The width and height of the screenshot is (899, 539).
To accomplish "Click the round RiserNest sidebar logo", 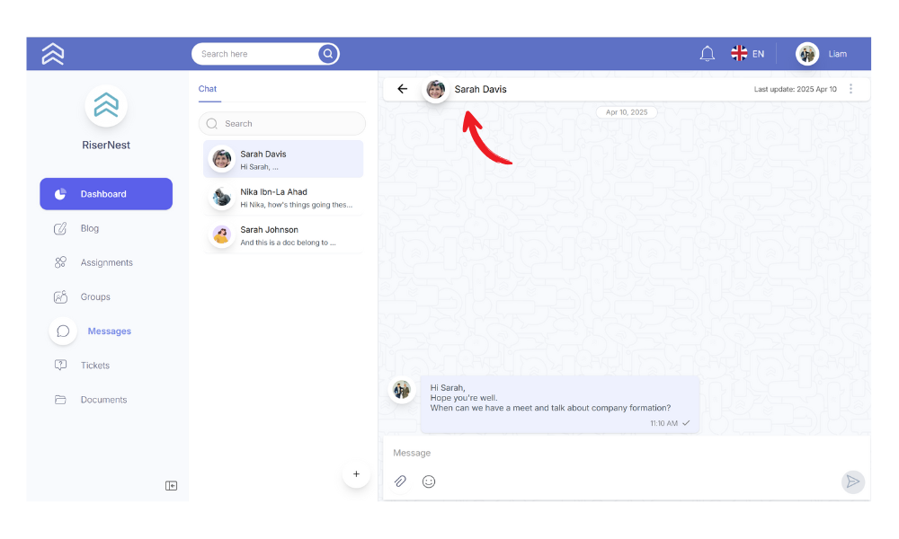I will [106, 106].
